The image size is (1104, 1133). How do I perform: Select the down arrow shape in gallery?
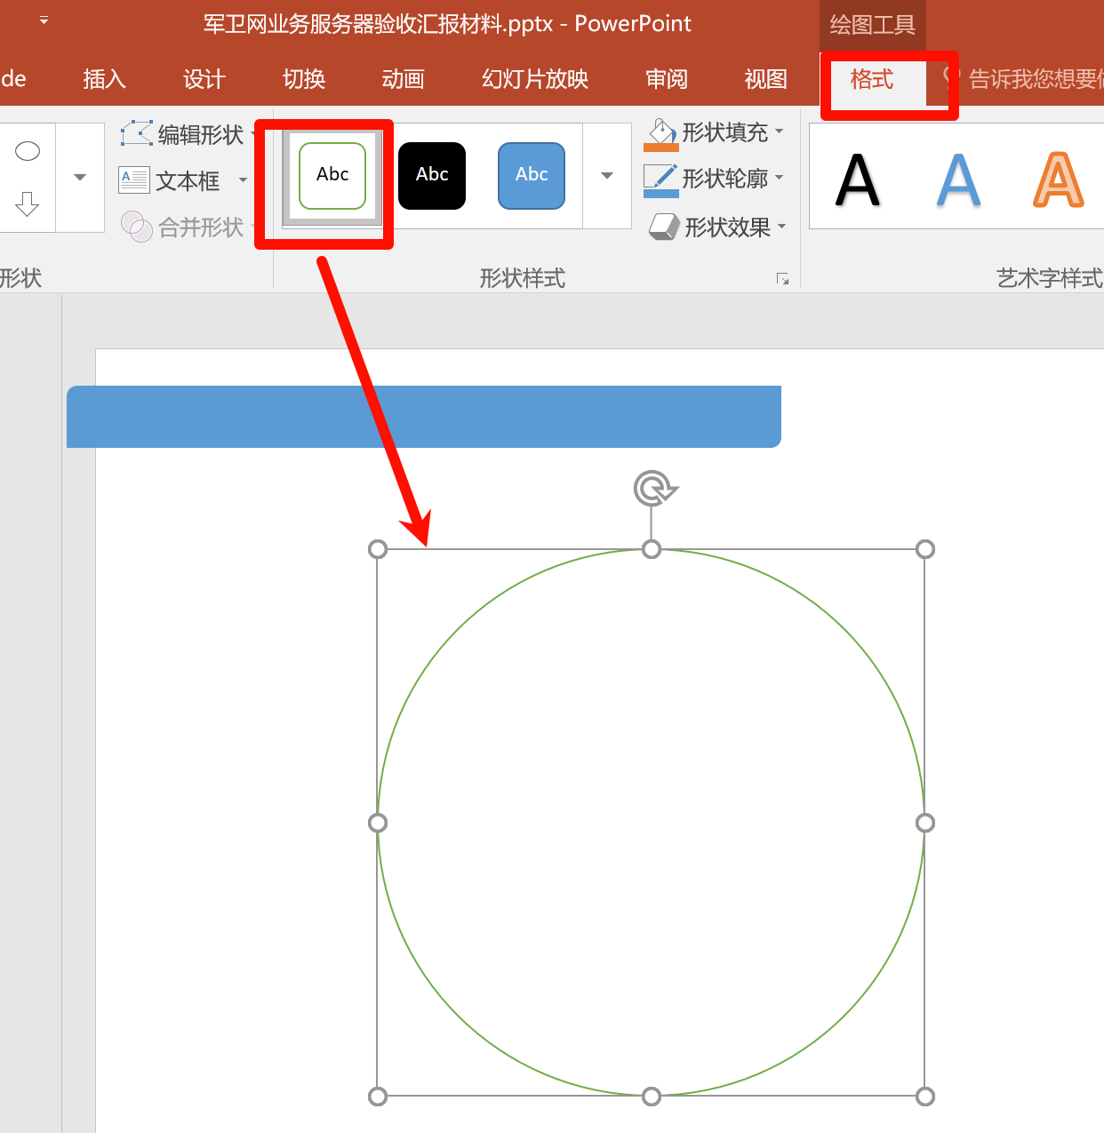click(28, 204)
